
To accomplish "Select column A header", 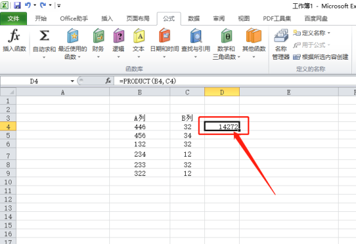I will (x=63, y=92).
